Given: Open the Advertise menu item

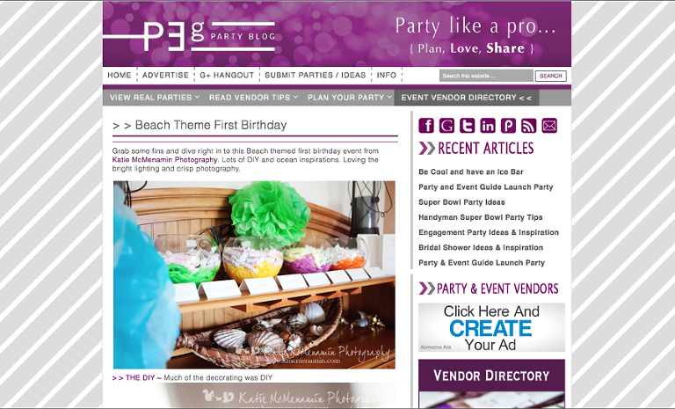Looking at the screenshot, I should point(165,75).
